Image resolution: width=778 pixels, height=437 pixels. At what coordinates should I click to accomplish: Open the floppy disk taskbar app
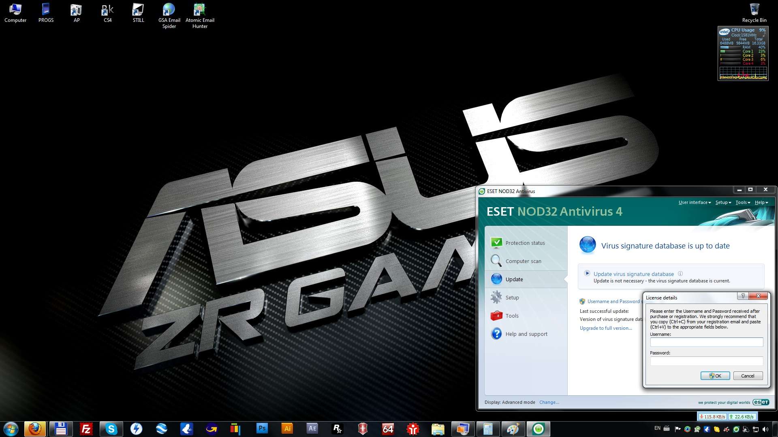[x=61, y=429]
